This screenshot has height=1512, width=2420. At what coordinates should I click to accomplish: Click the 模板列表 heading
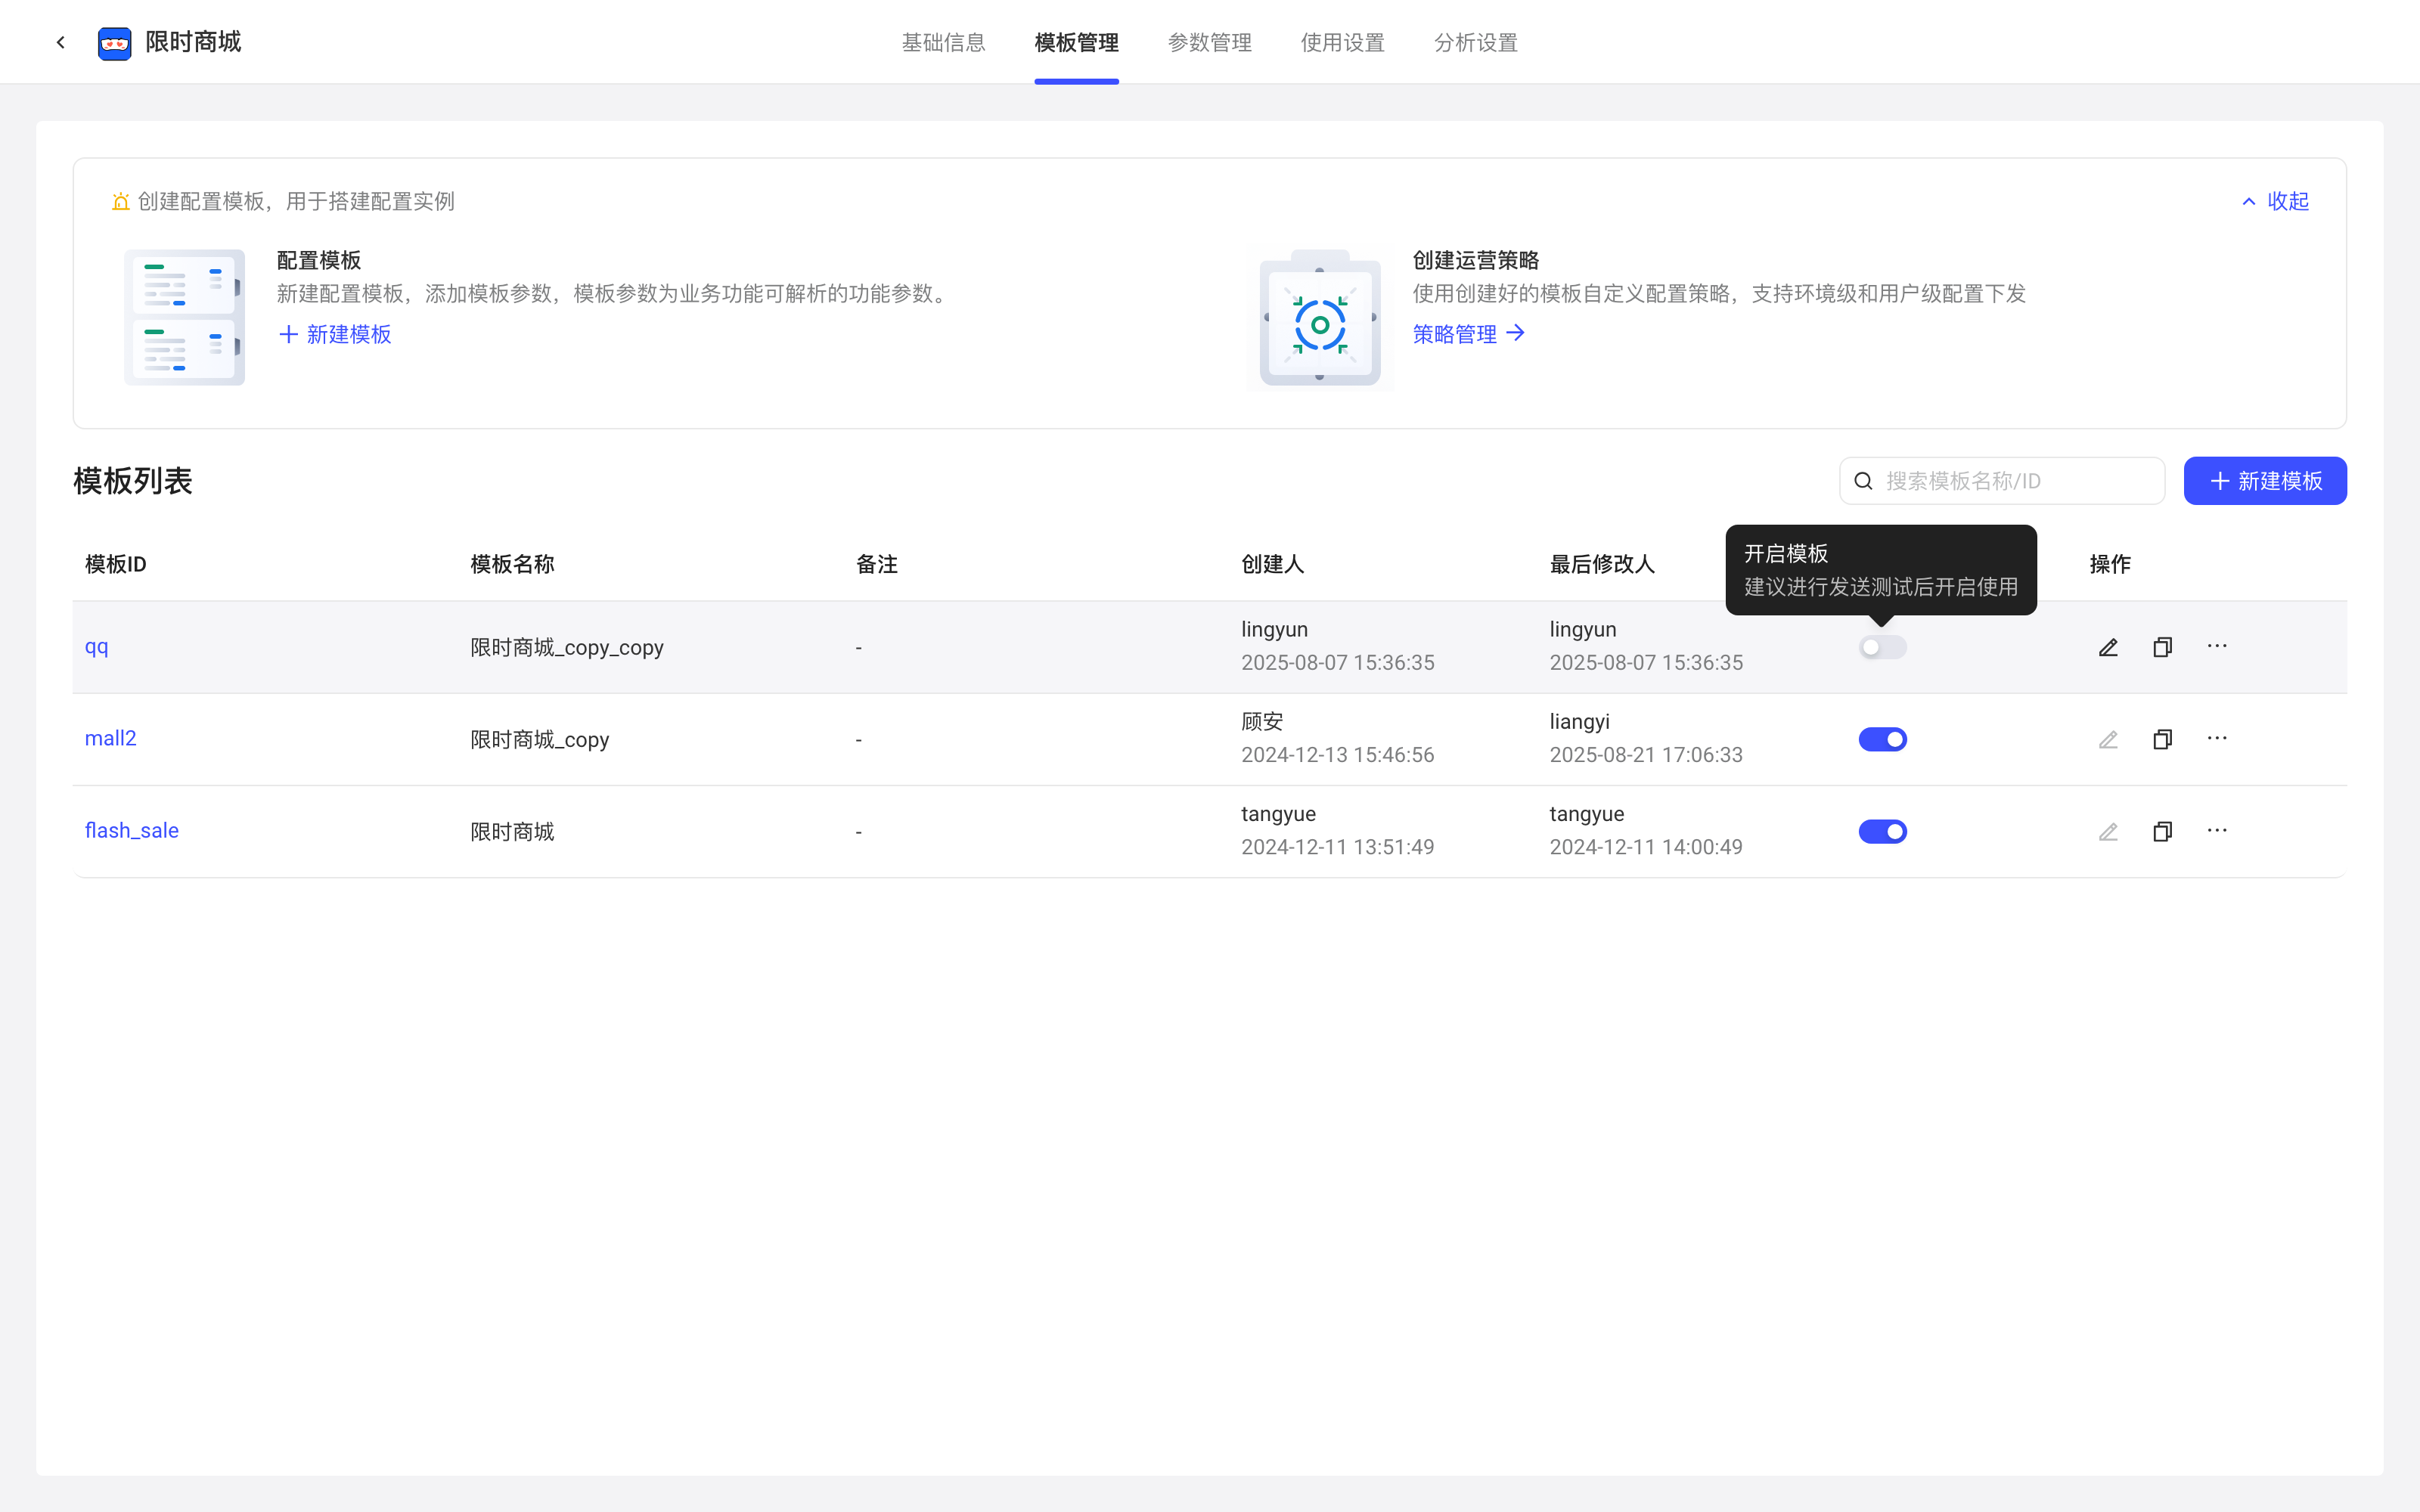(x=132, y=481)
